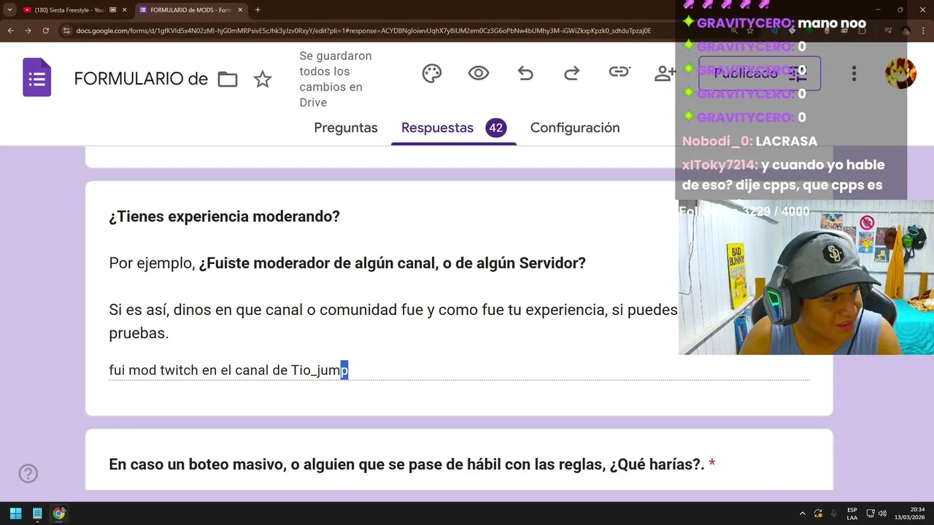Open the Chrome profile avatar
Viewport: 934px width, 525px height.
906,31
